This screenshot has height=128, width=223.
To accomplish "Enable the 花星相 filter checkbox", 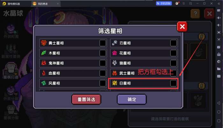I will 173,53.
